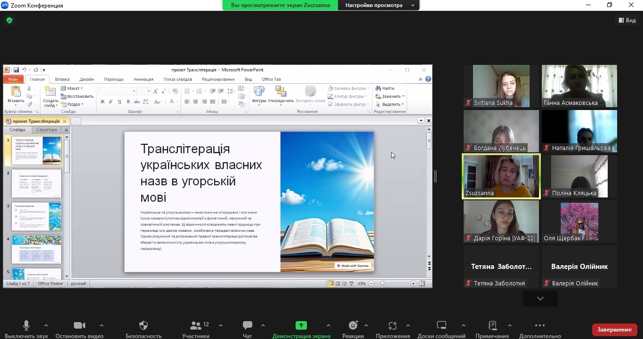643x339 pixels.
Task: Click Вставить paste icon in ribbon
Action: point(16,91)
